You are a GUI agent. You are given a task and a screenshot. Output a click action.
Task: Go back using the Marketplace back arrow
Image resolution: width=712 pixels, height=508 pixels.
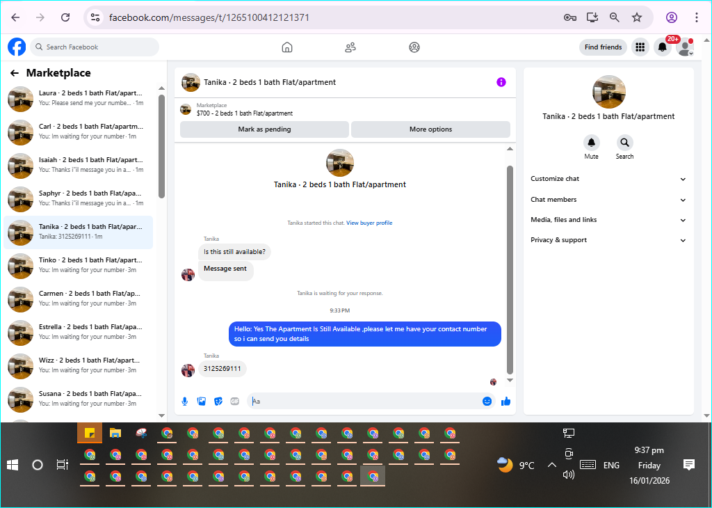click(x=15, y=73)
